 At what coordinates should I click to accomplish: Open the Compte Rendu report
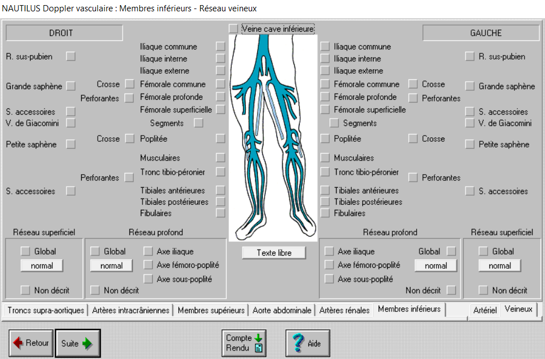(244, 343)
